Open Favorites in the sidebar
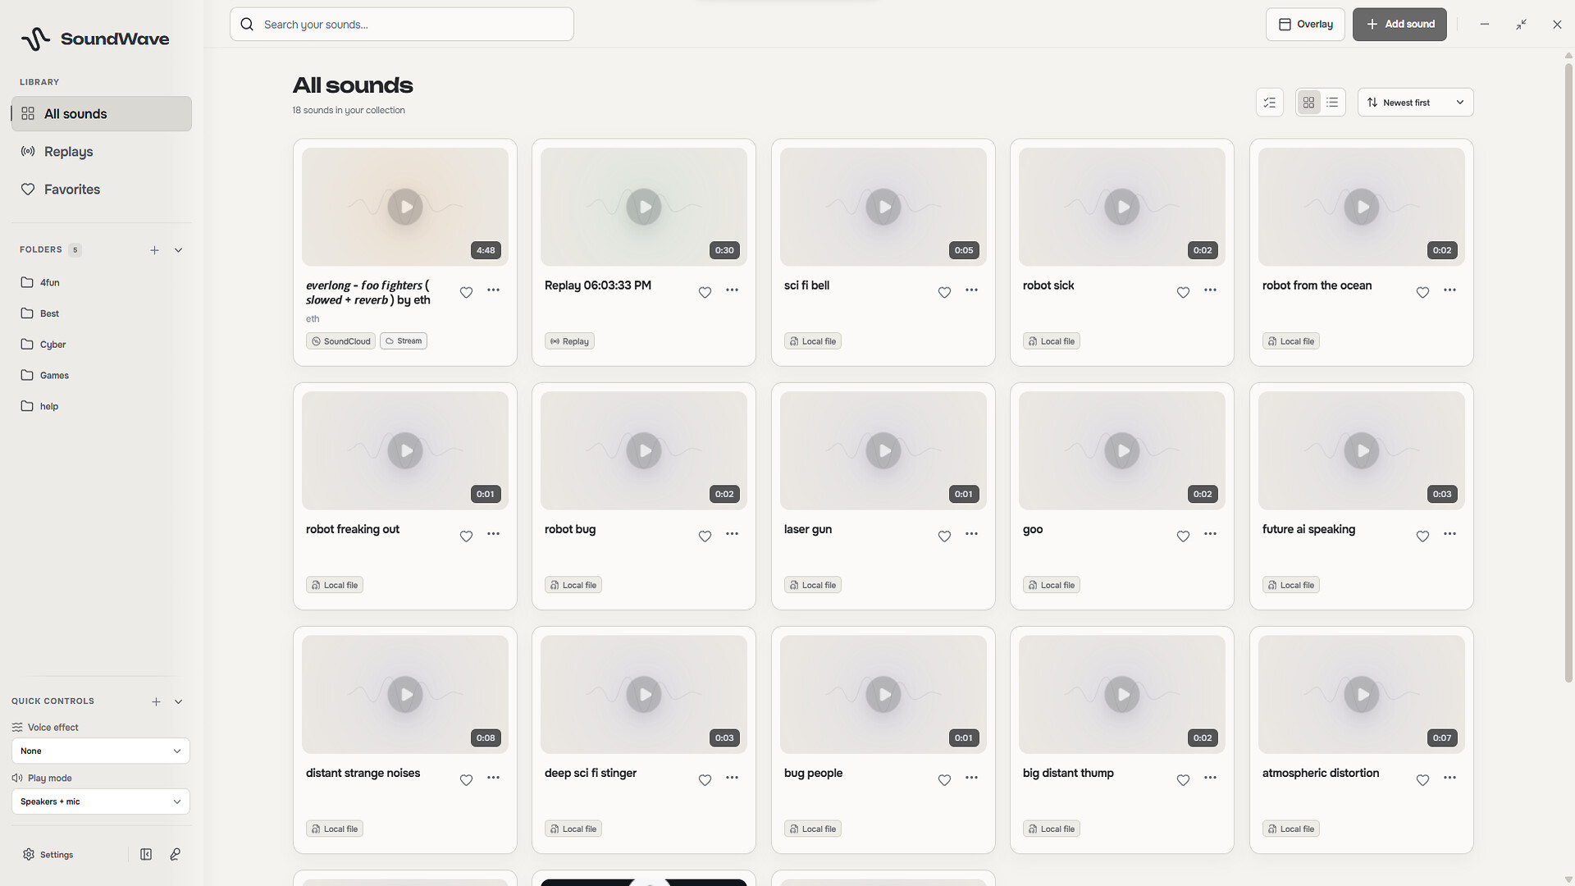The image size is (1575, 886). click(102, 190)
